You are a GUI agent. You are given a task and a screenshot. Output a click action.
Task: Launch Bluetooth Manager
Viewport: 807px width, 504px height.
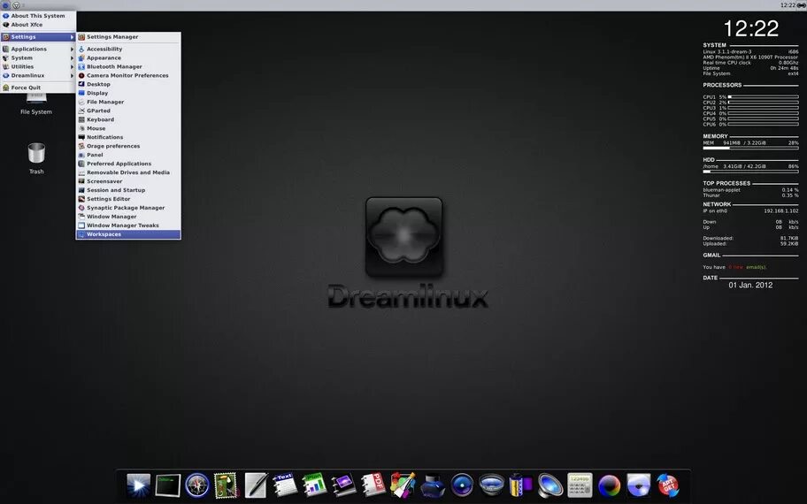[x=128, y=66]
